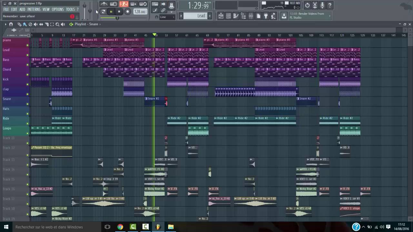This screenshot has height=232, width=413.
Task: Open the FILE menu
Action: pyautogui.click(x=6, y=9)
